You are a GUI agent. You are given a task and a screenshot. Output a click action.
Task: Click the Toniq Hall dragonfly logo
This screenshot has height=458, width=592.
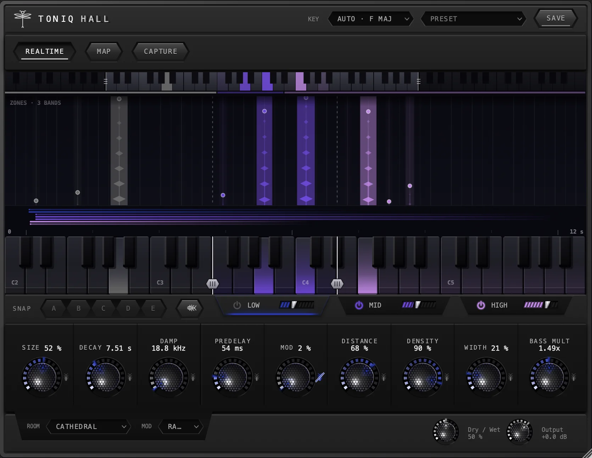(23, 19)
